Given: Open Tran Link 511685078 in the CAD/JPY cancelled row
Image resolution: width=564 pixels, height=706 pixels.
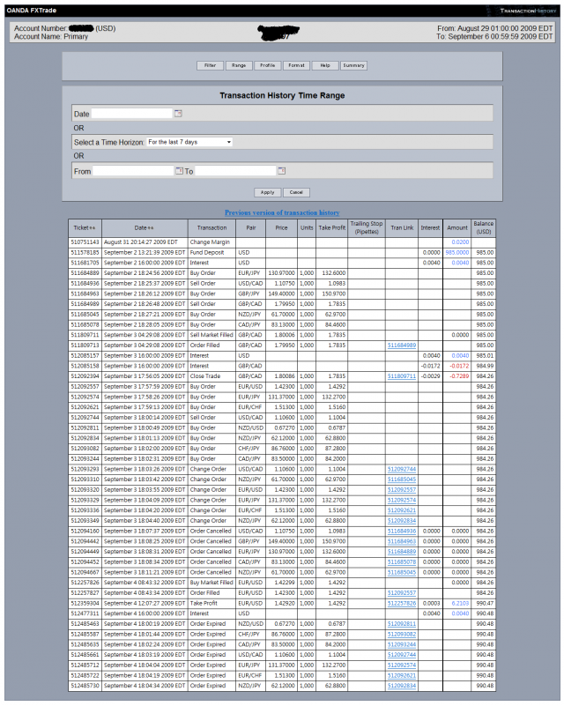Looking at the screenshot, I should point(402,562).
